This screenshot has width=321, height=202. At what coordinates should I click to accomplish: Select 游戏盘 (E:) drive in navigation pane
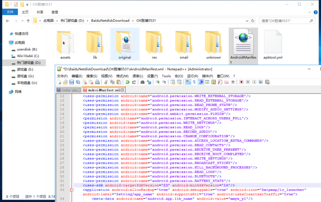pos(25,69)
